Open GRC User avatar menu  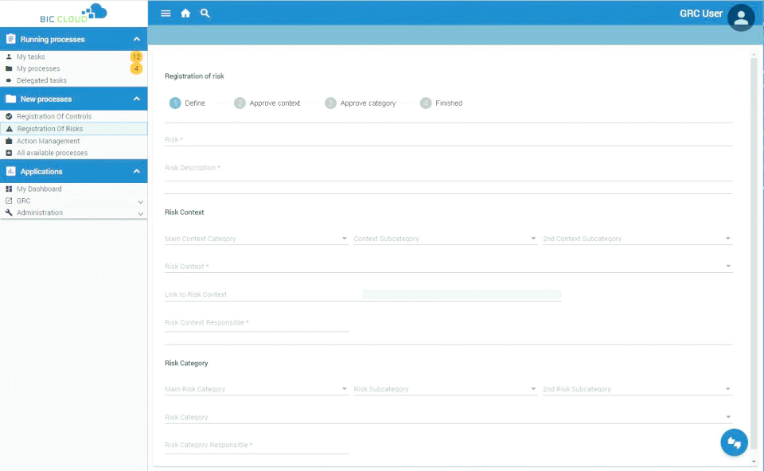pyautogui.click(x=741, y=18)
